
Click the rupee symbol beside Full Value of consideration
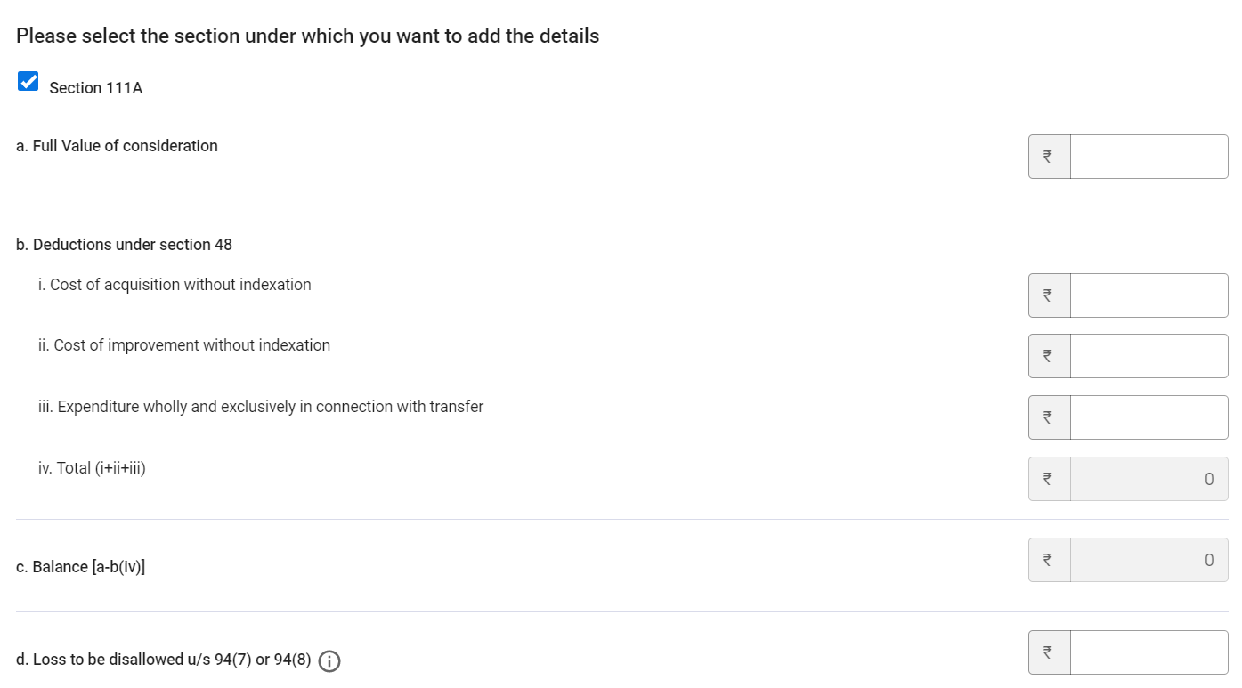(x=1049, y=156)
